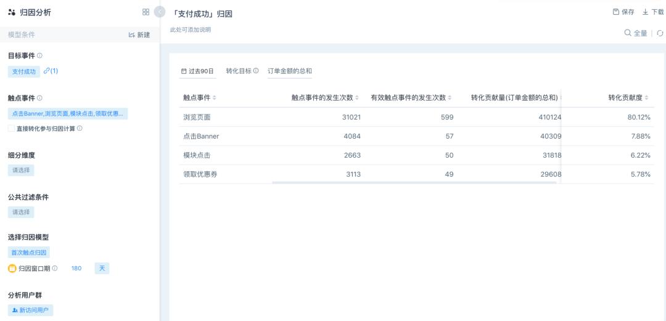Click the 浏览页面 row label
The image size is (666, 321).
coord(197,117)
